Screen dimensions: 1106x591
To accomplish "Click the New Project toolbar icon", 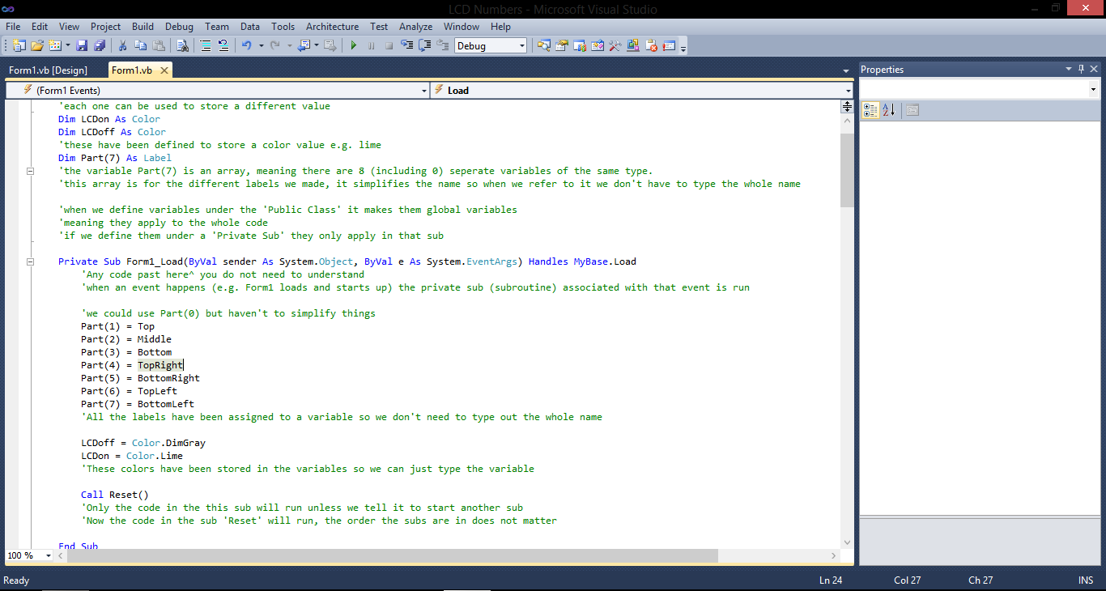I will pyautogui.click(x=19, y=45).
